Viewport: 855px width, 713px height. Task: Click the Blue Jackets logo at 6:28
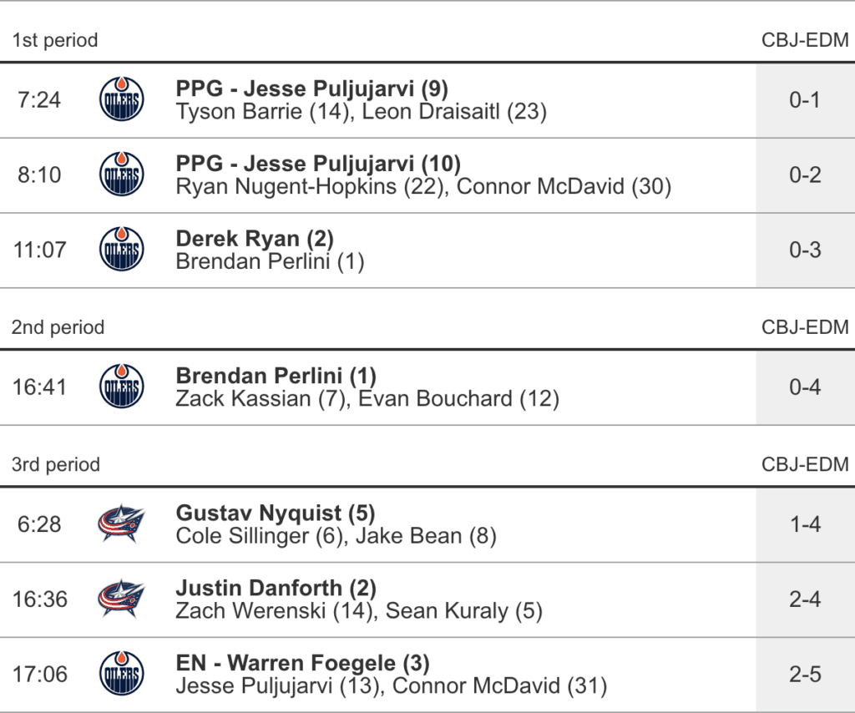pos(121,524)
